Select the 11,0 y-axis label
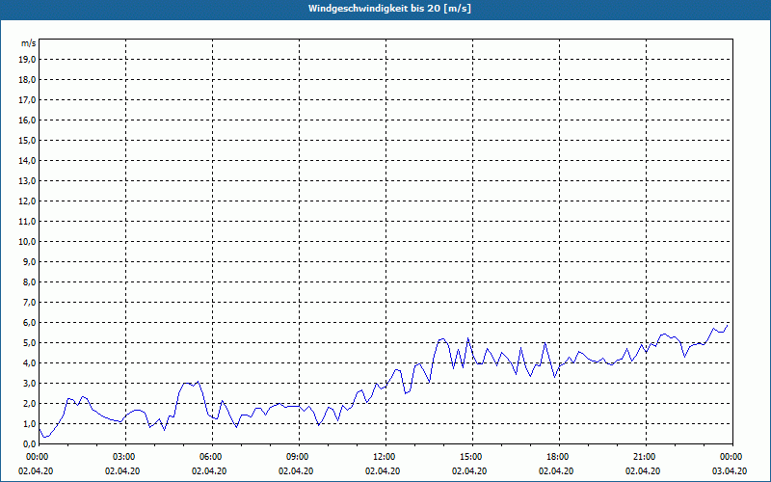Image resolution: width=771 pixels, height=482 pixels. point(28,222)
